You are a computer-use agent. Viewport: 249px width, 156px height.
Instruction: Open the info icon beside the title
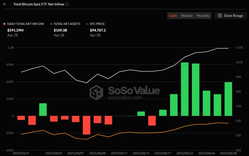pyautogui.click(x=67, y=4)
